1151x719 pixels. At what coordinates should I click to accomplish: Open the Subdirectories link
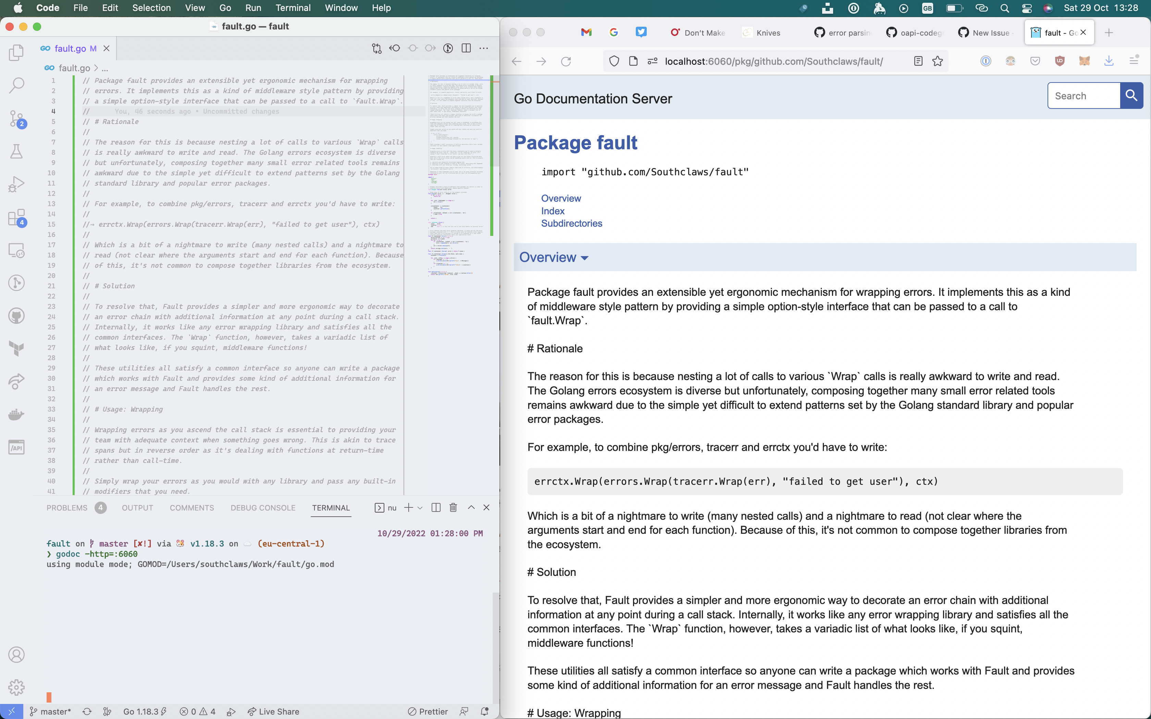571,224
